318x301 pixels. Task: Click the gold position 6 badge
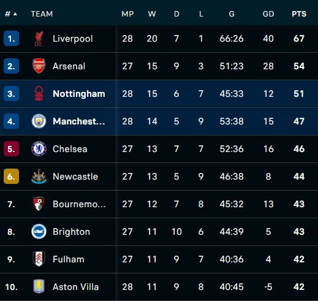pos(11,177)
